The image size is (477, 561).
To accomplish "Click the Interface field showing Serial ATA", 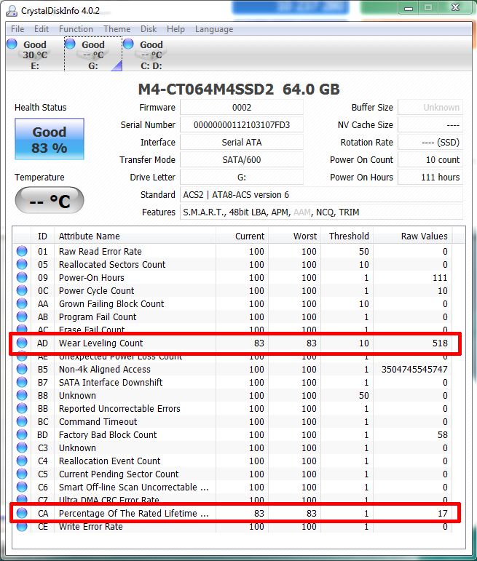I will [x=242, y=143].
